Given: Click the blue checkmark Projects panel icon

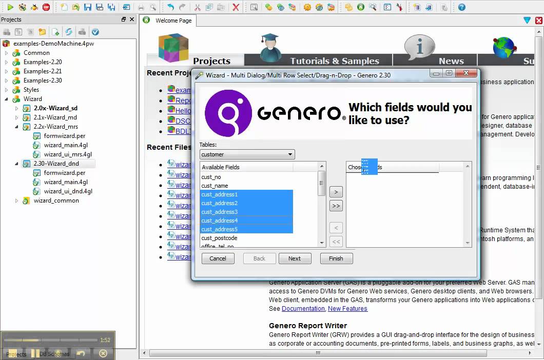Looking at the screenshot, I should pos(95,32).
